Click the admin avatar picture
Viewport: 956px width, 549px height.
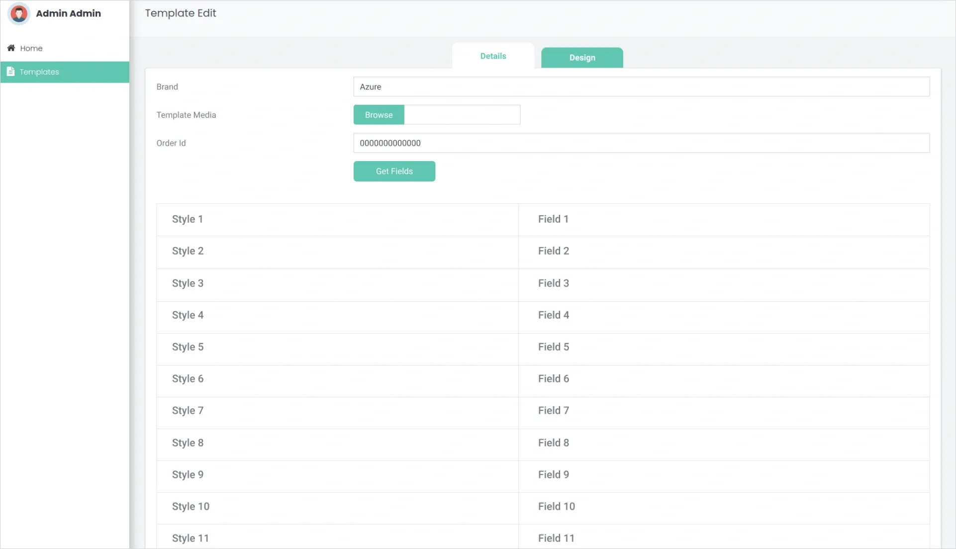[x=19, y=13]
